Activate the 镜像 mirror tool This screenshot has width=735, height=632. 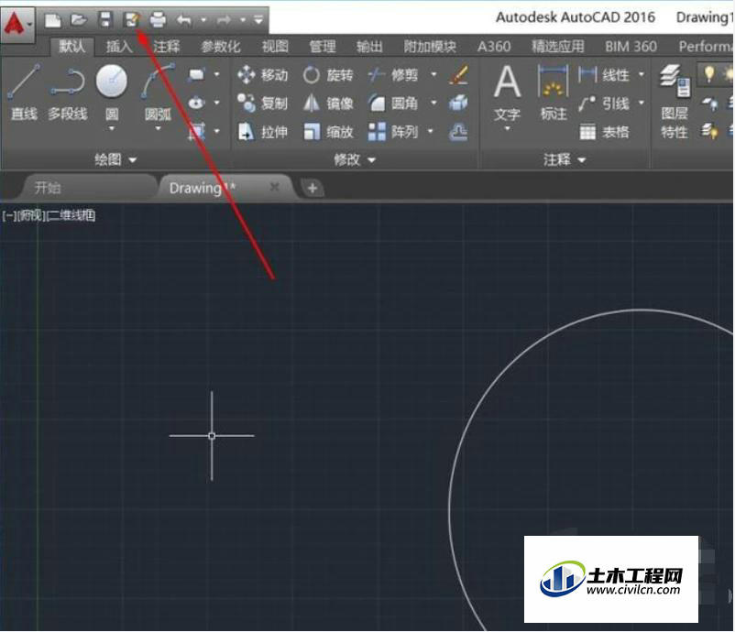tap(328, 104)
